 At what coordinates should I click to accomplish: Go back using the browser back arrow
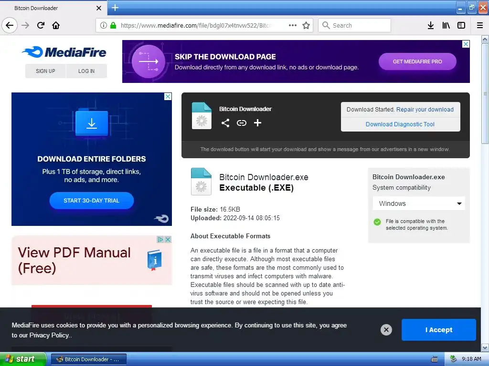tap(10, 25)
